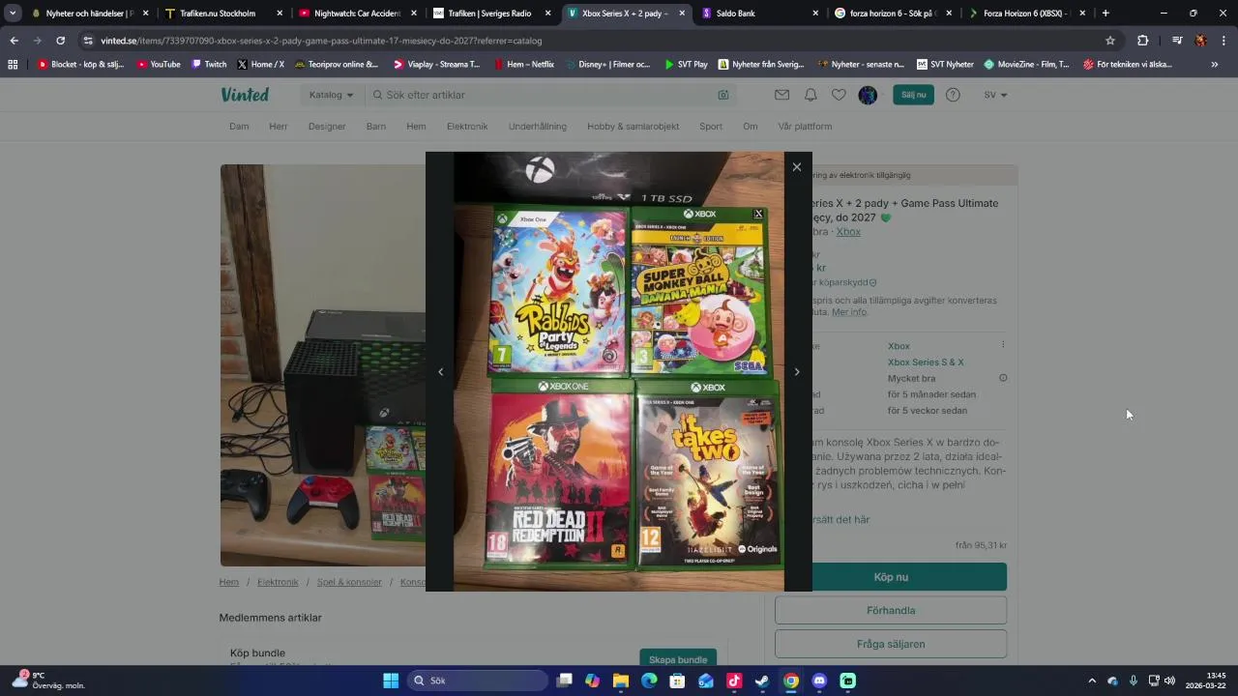Click Elektronik in the breadcrumb
The image size is (1238, 696).
(x=278, y=582)
